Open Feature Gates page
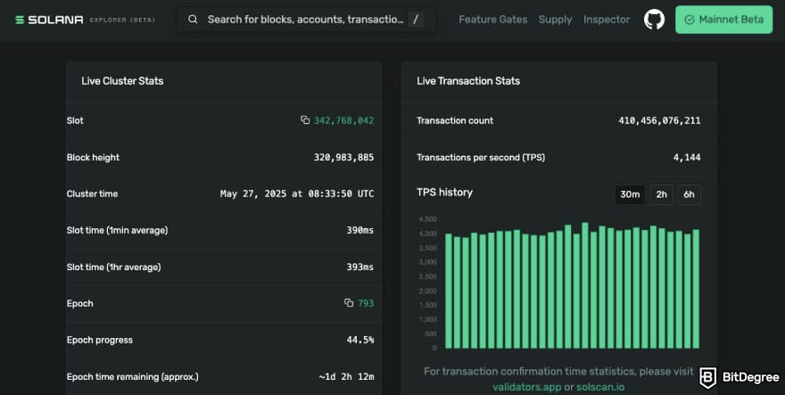This screenshot has width=785, height=395. (492, 20)
